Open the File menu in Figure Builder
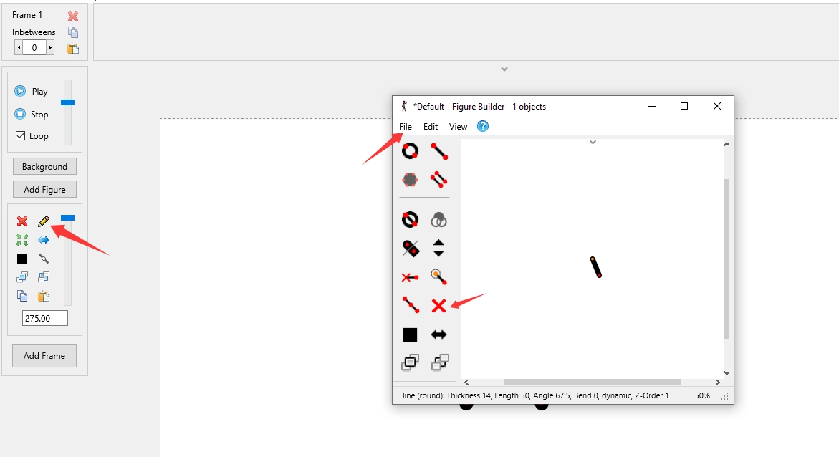 coord(405,126)
